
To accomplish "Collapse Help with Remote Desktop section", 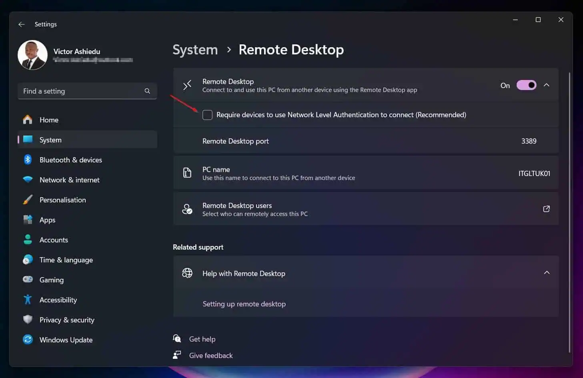I will point(547,273).
